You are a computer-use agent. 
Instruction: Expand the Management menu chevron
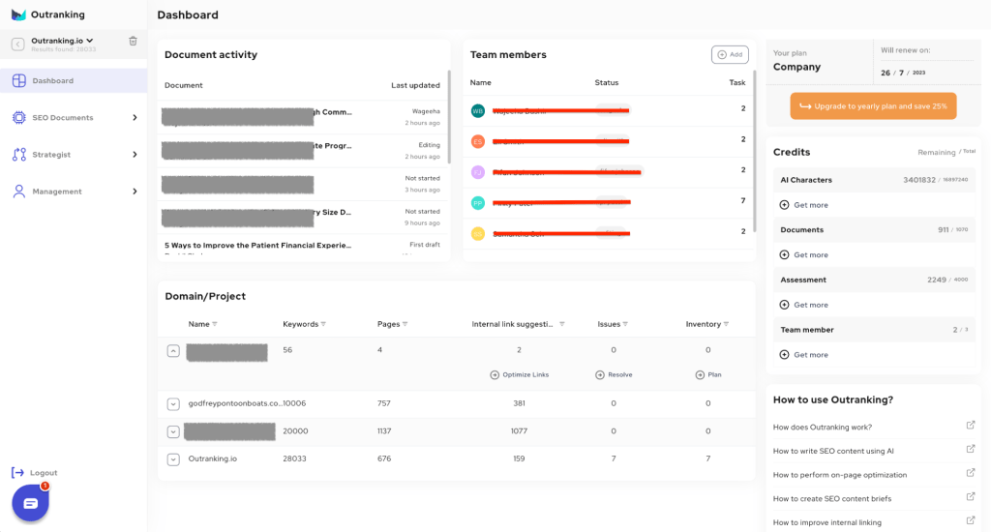pos(135,192)
